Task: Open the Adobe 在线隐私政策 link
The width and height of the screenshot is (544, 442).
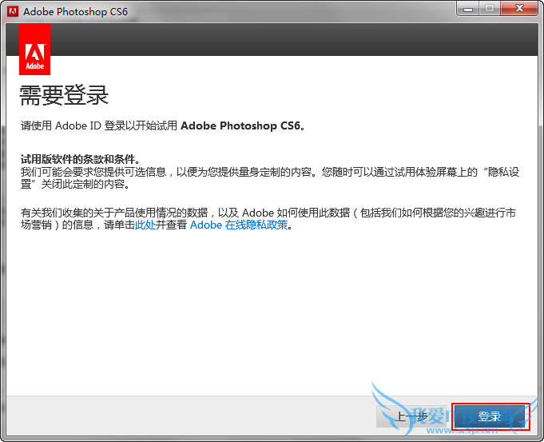Action: point(239,225)
